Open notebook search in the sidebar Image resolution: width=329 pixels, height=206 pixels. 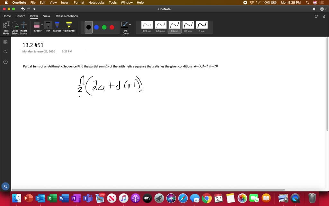(x=5, y=51)
